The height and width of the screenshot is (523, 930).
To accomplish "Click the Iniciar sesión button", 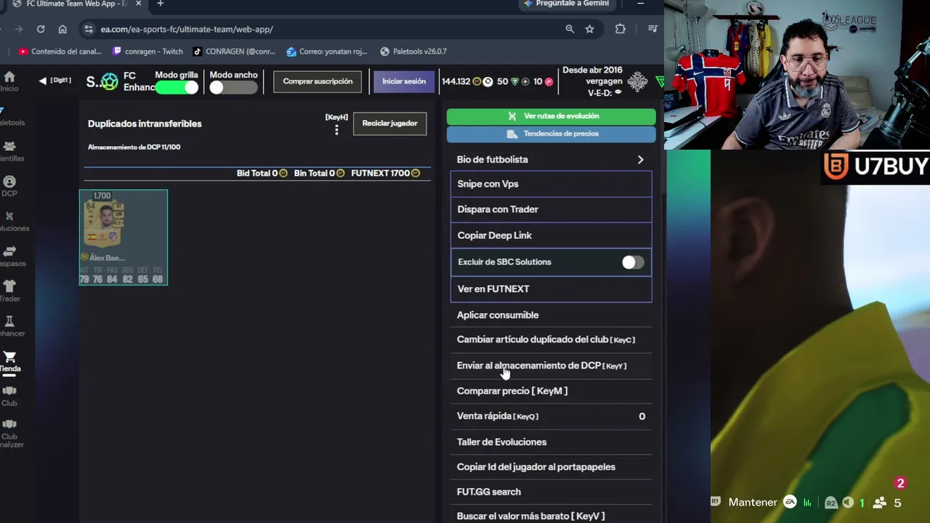I will coord(404,81).
